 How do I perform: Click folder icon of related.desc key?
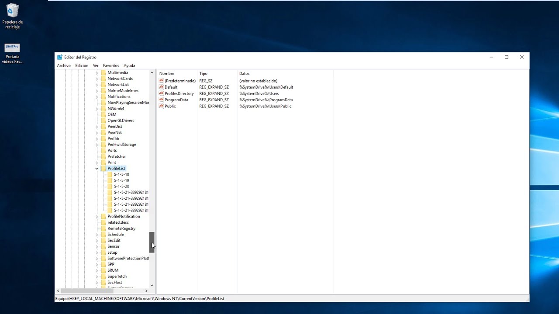click(x=104, y=222)
